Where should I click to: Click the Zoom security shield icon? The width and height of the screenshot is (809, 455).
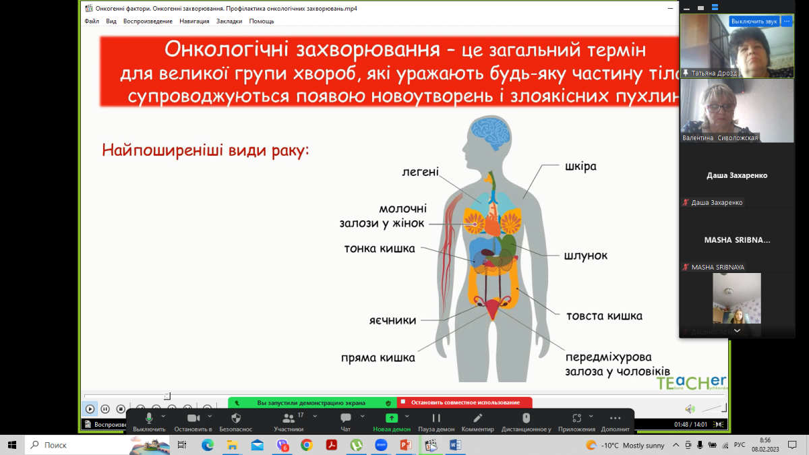(x=236, y=419)
